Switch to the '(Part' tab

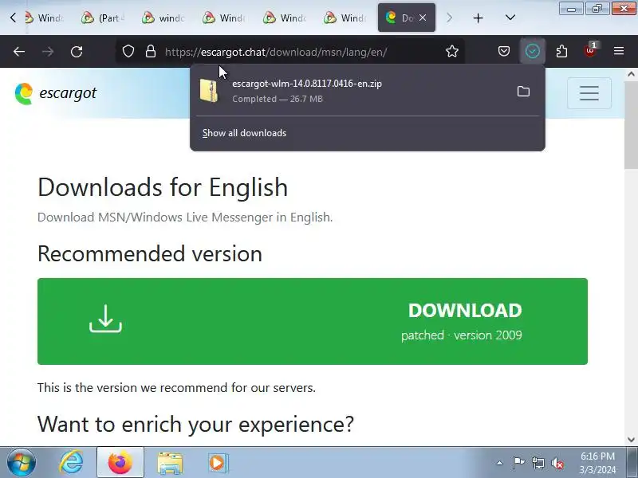[x=103, y=18]
